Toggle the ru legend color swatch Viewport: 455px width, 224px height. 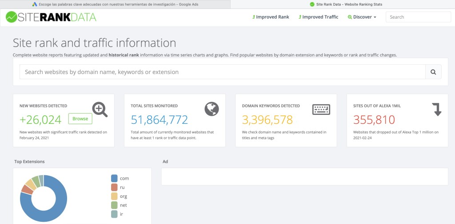pyautogui.click(x=114, y=187)
